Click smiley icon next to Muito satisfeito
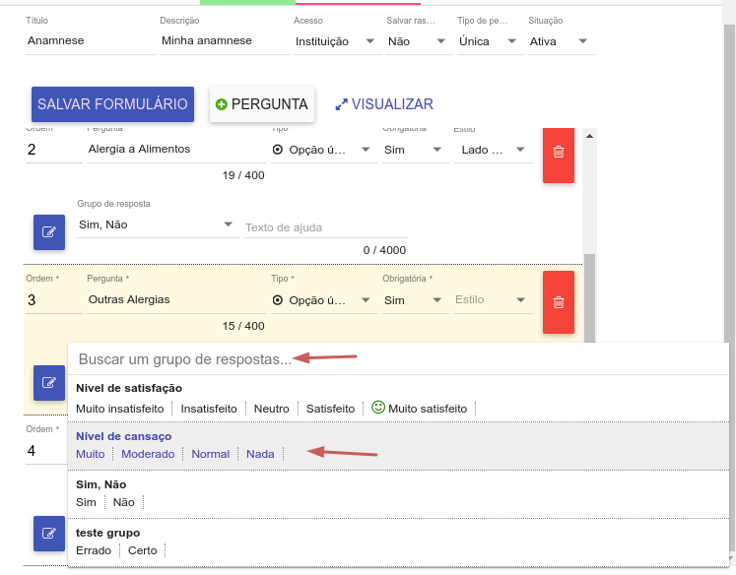The width and height of the screenshot is (736, 575). tap(378, 407)
